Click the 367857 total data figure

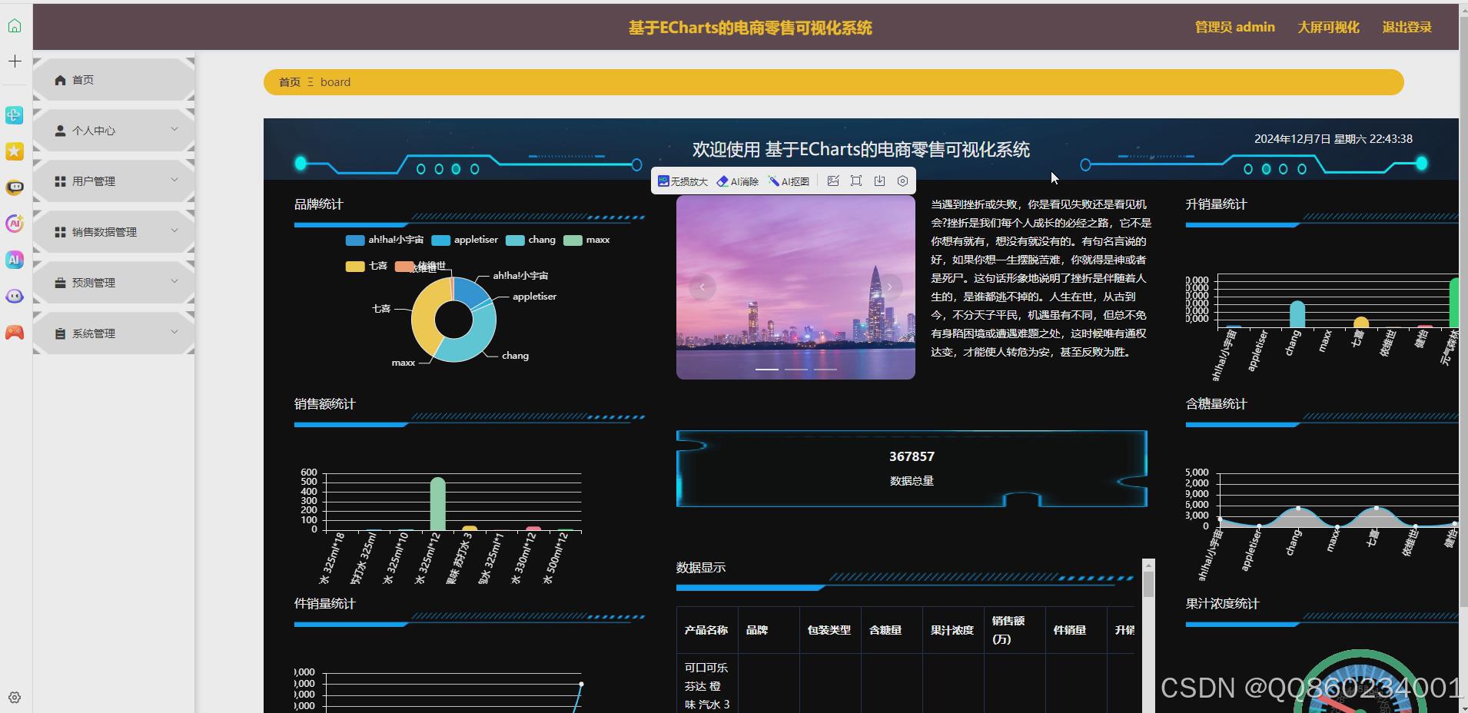(x=912, y=456)
